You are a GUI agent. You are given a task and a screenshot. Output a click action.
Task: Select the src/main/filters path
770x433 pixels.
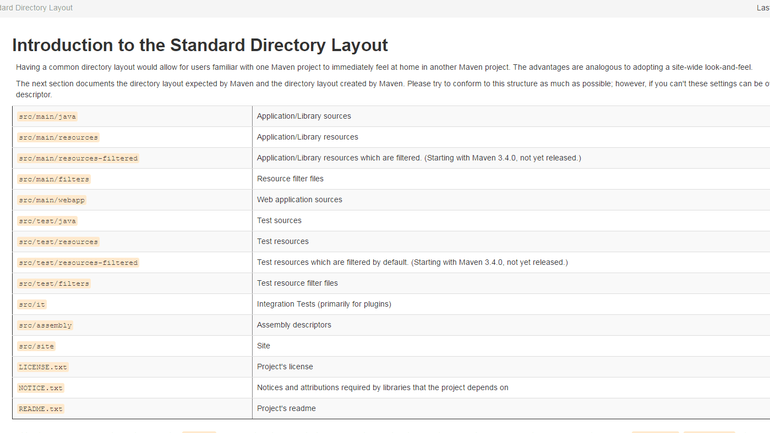[x=53, y=179]
